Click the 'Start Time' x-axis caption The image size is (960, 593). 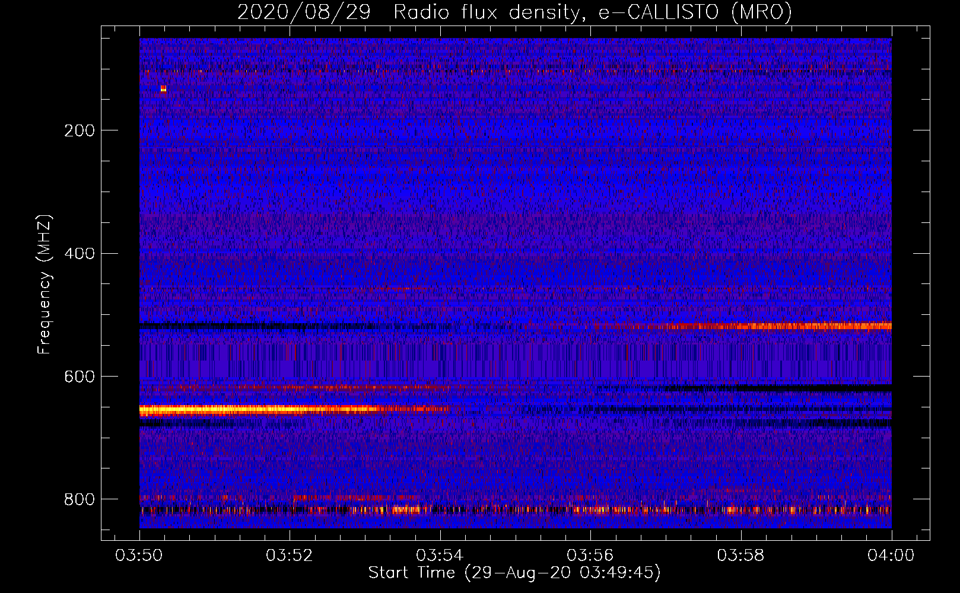tap(514, 573)
